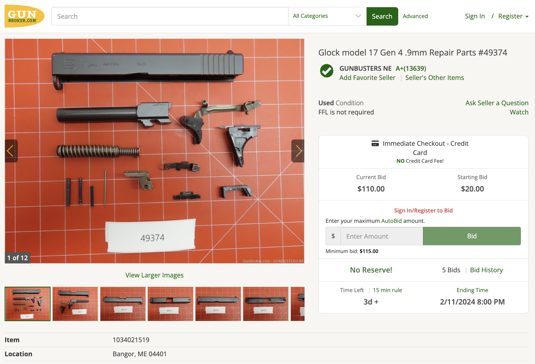The image size is (535, 364).
Task: Select the third thumbnail showing slide side
Action: 123,304
